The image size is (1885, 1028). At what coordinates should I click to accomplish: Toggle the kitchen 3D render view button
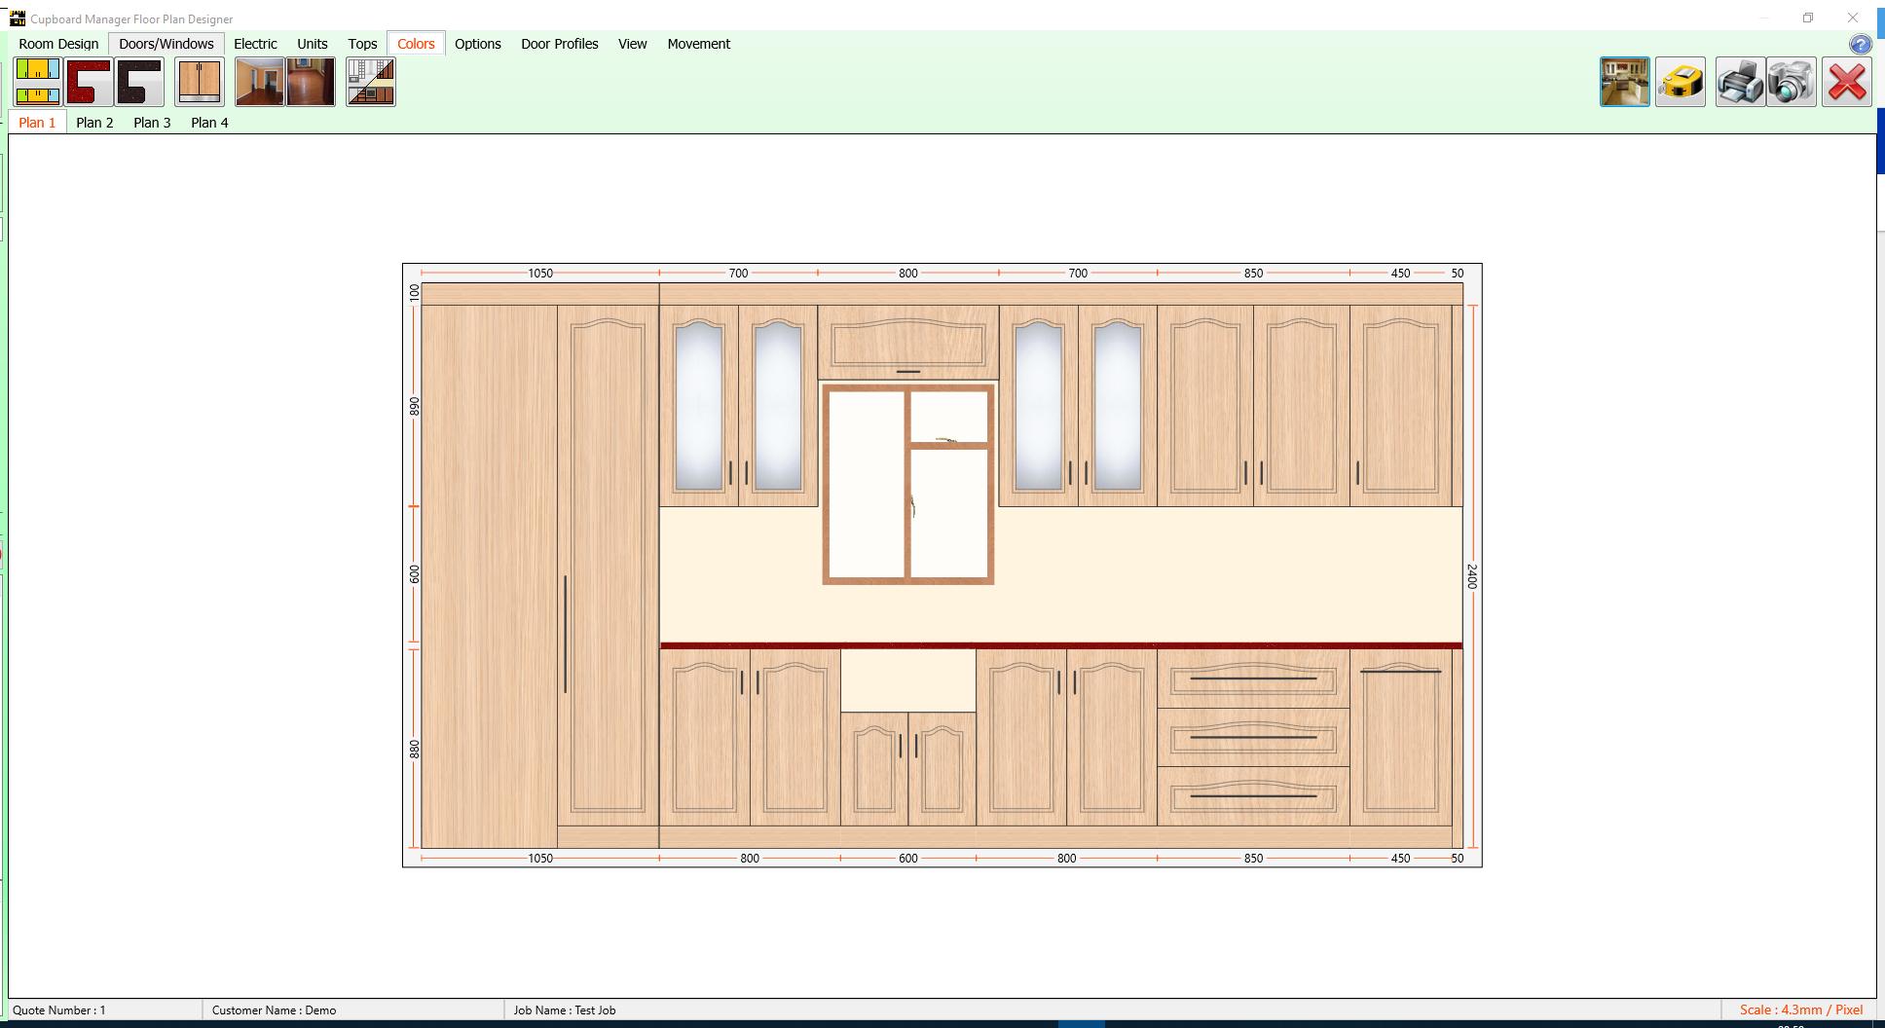1625,82
